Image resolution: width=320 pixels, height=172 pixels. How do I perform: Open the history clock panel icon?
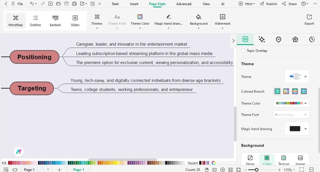coord(312,39)
